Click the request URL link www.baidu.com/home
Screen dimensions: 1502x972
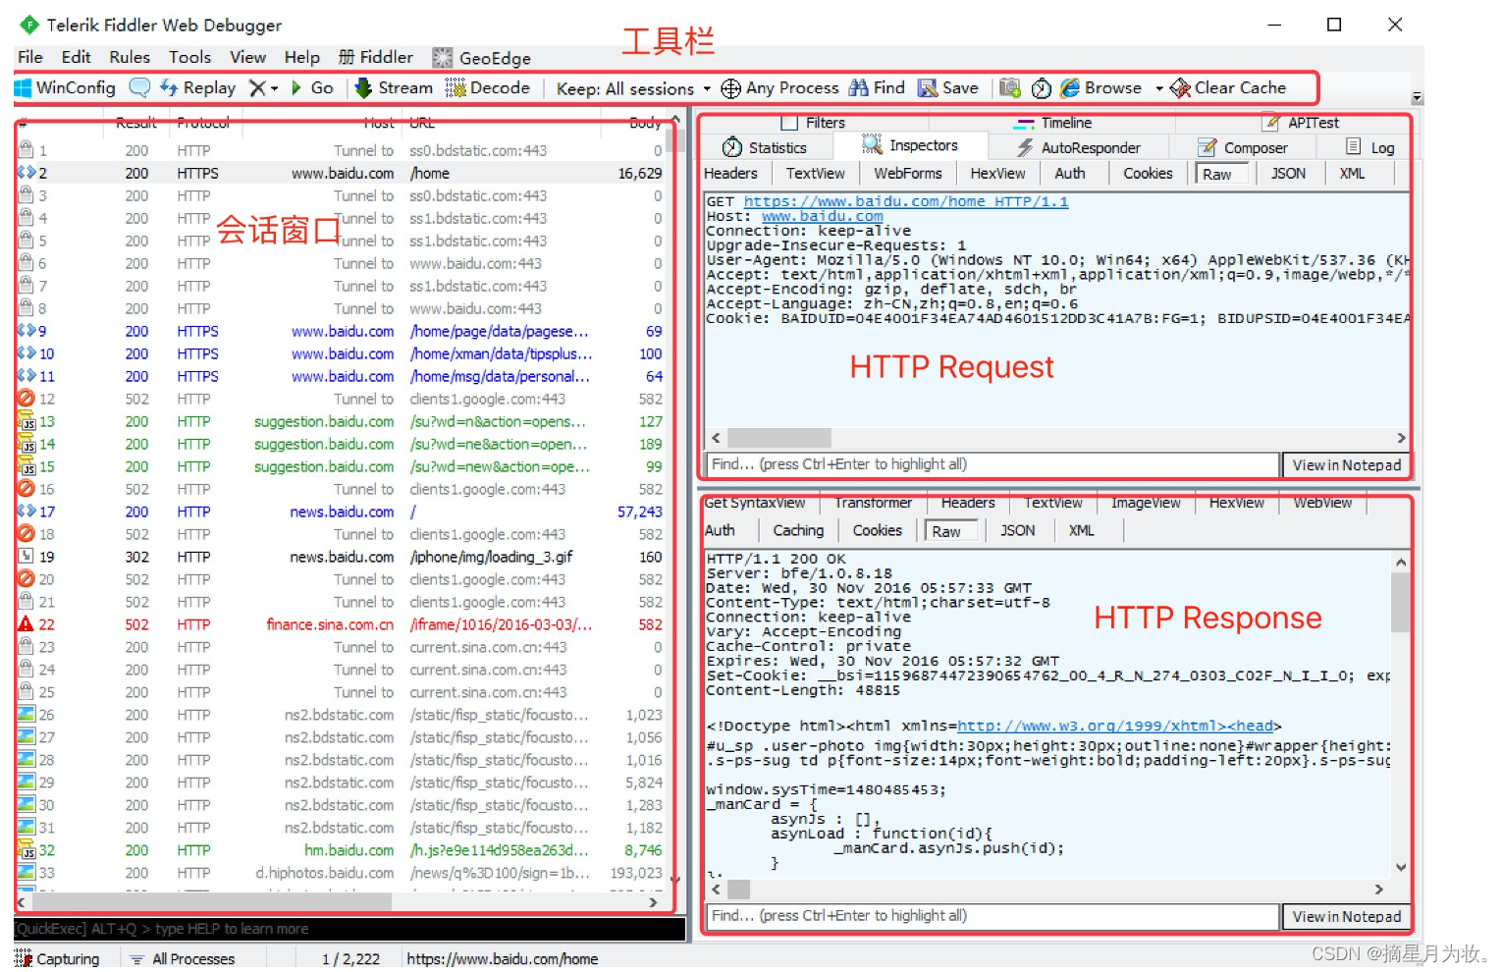(x=905, y=201)
